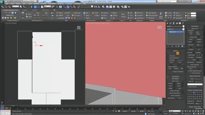The image size is (205, 115).
Task: Switch to the Utilities command panel tab
Action: tap(183, 23)
